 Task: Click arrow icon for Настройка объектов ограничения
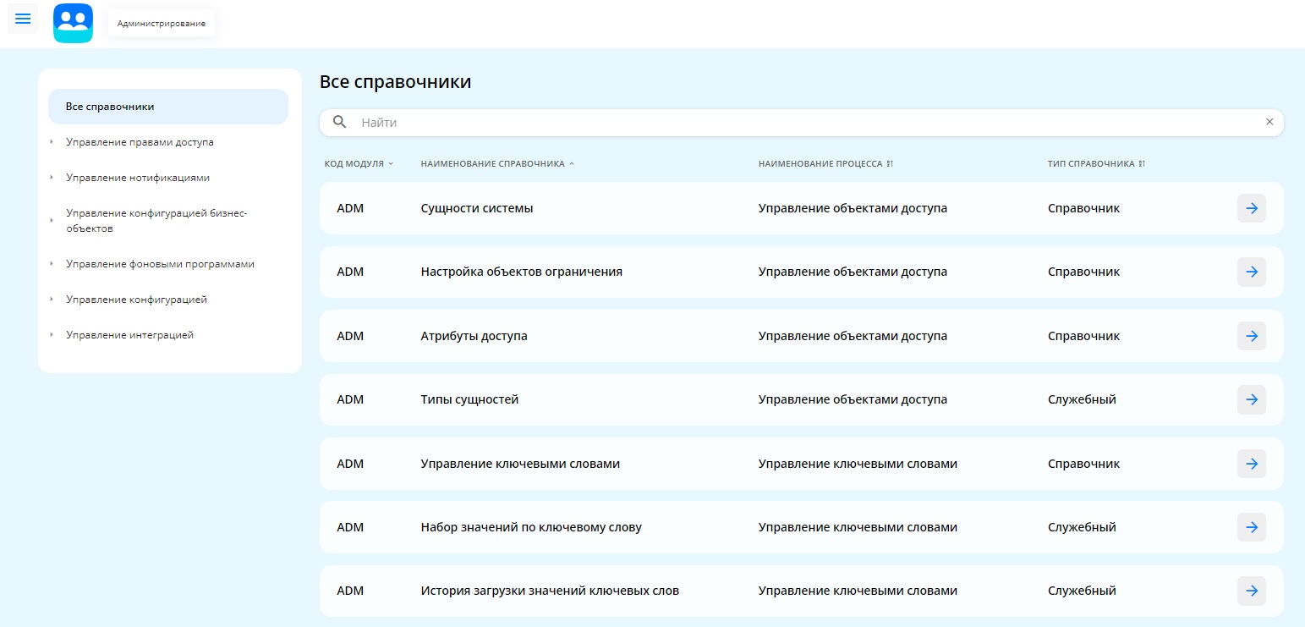pos(1251,272)
